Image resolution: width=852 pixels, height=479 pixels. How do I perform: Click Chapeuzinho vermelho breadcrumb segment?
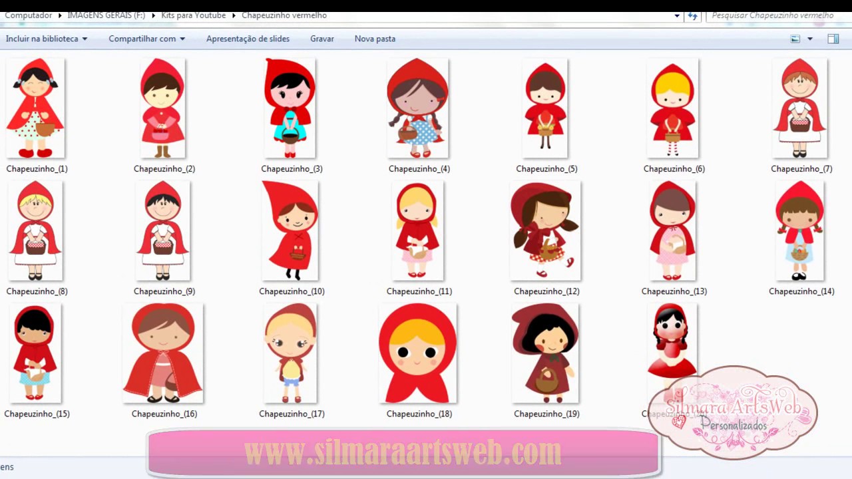(x=284, y=15)
